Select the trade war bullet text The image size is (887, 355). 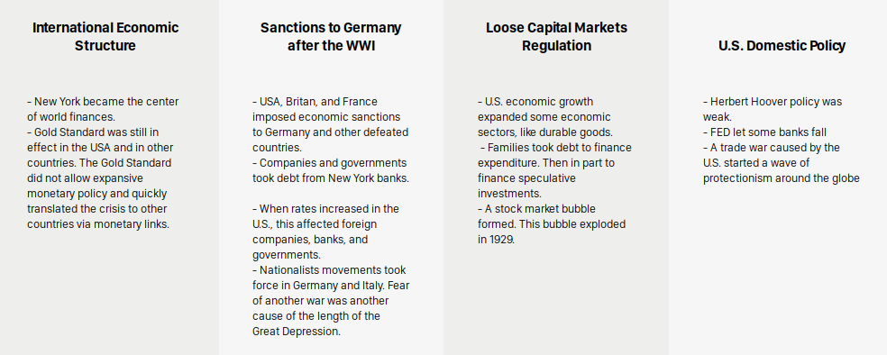(782, 163)
